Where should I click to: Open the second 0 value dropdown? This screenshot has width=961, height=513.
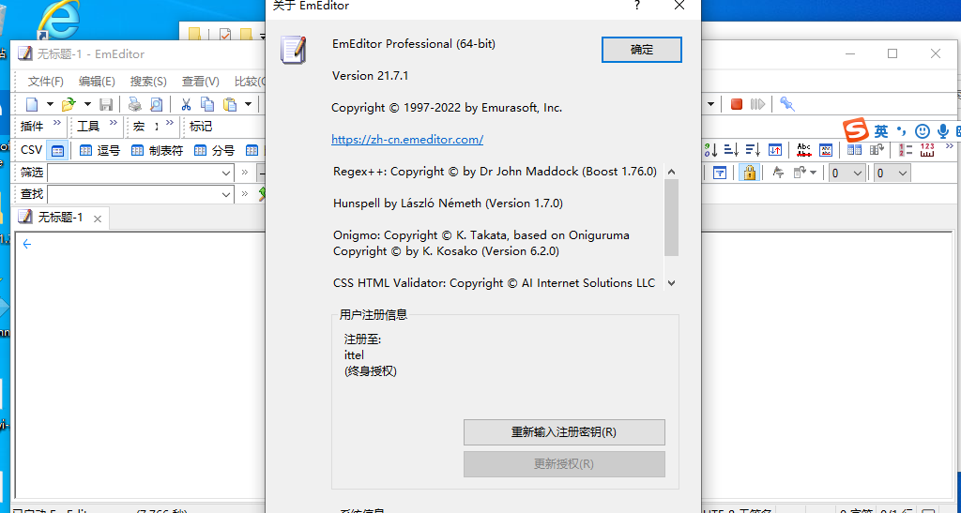pyautogui.click(x=902, y=174)
